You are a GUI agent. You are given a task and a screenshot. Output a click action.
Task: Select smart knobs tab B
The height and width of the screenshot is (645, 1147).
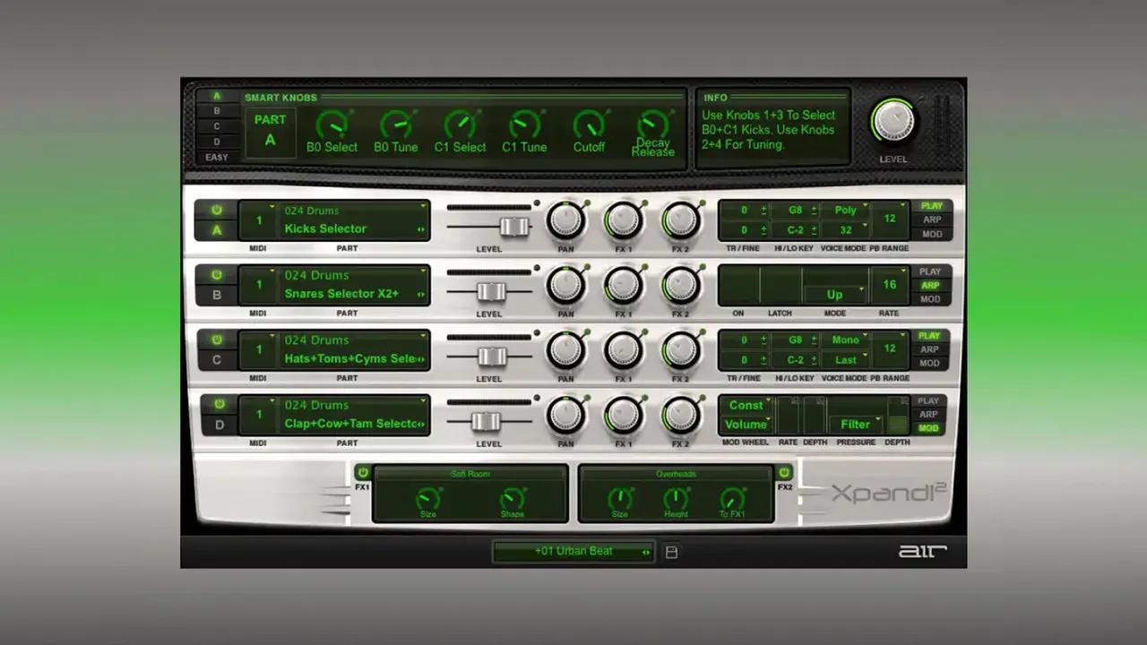tap(216, 111)
